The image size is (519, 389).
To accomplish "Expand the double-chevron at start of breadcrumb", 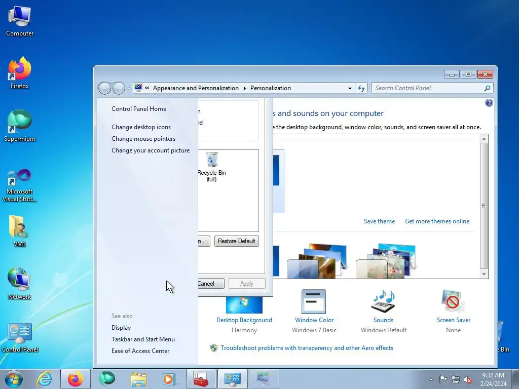I will pyautogui.click(x=147, y=88).
